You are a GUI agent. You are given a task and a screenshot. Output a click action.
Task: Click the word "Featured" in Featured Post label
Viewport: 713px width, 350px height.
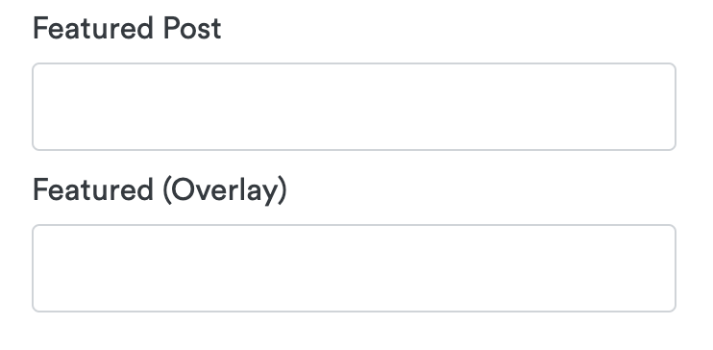click(93, 28)
